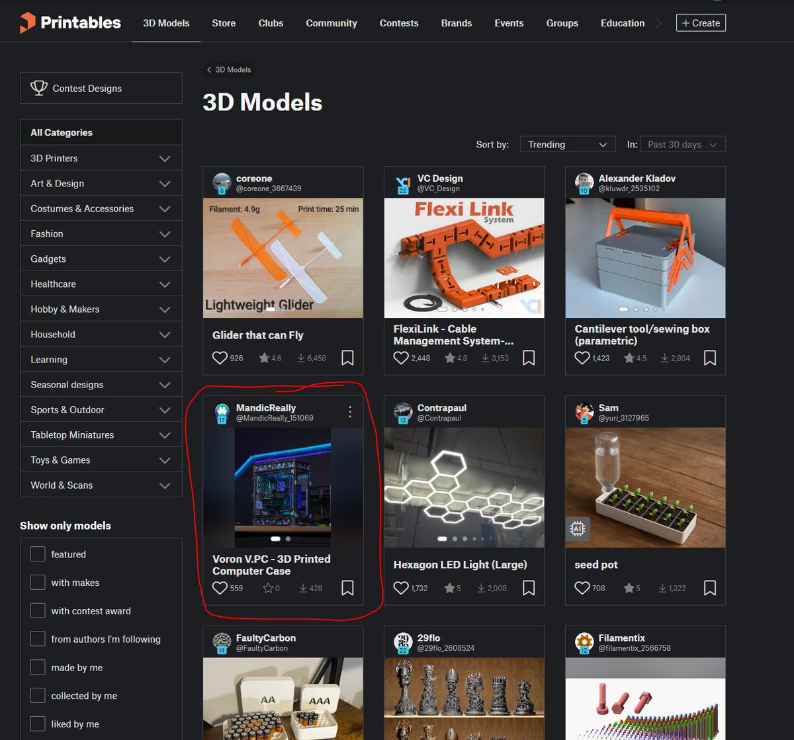
Task: Click Contrapaul's avatar
Action: pos(403,413)
